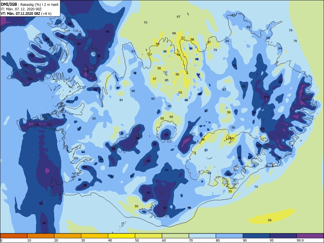
Task: Click the map value '85' in the northern interior
Action: (167, 80)
